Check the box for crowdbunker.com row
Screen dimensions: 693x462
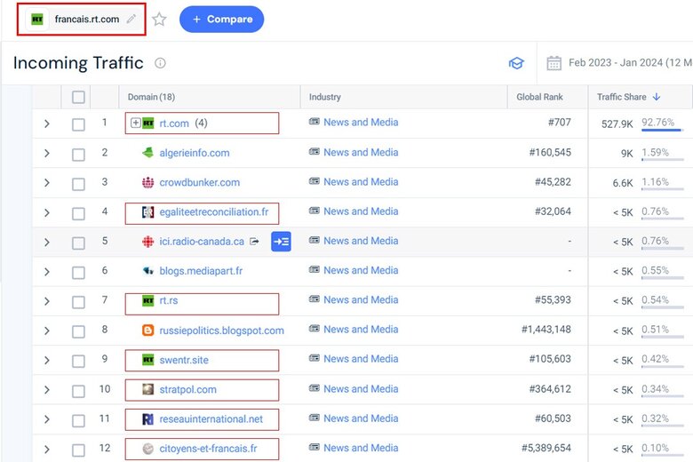(78, 184)
